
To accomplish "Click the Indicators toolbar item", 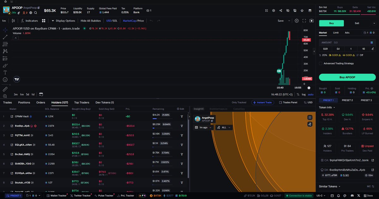I will [x=29, y=21].
